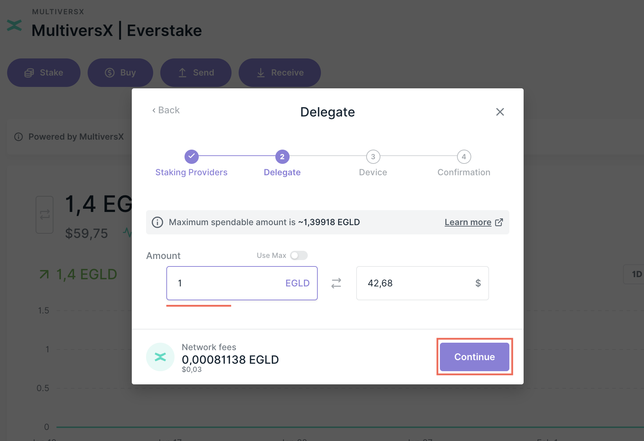Click the Buy icon
This screenshot has height=441, width=644.
point(109,72)
